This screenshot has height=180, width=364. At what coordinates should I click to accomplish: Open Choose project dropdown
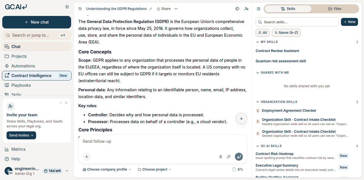[x=155, y=169]
